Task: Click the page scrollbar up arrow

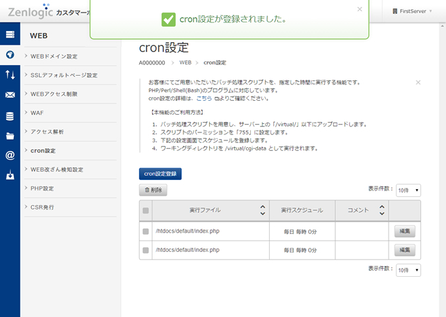Action: tap(442, 26)
